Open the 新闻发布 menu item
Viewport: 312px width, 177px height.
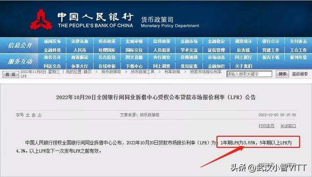pyautogui.click(x=52, y=41)
